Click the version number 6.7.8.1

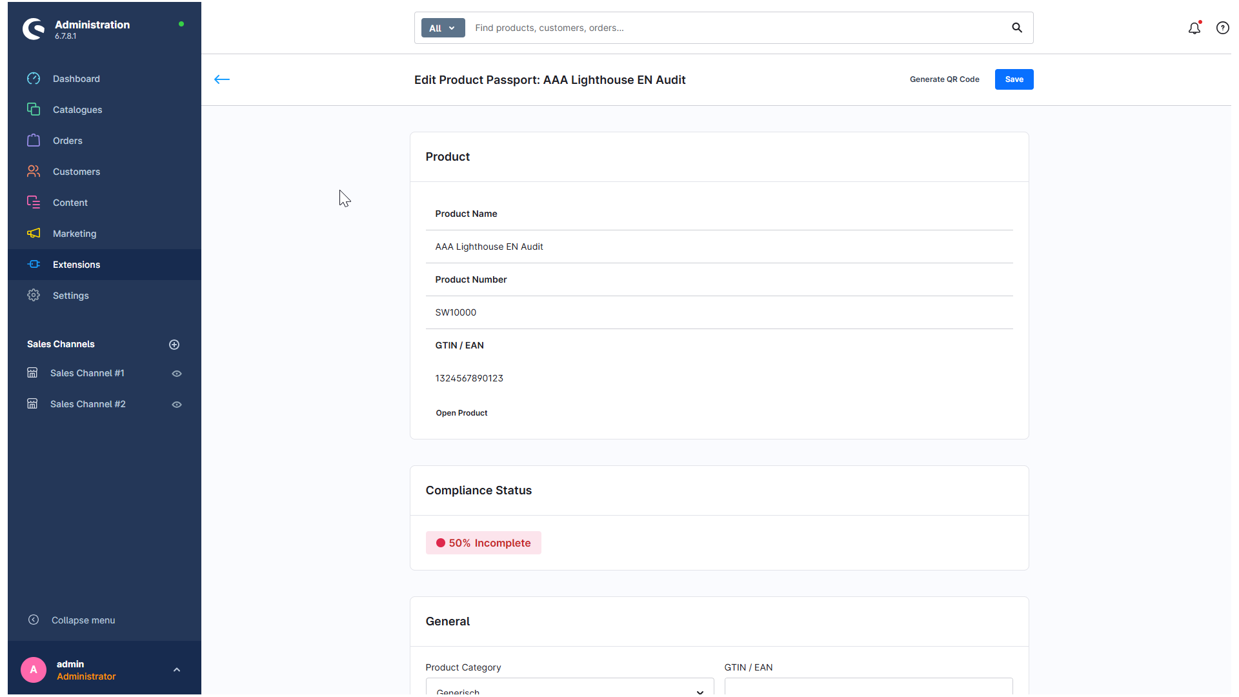(x=65, y=36)
